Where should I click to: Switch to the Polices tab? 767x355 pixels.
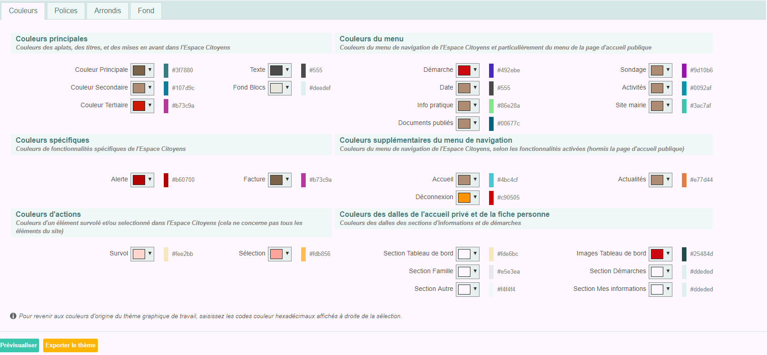[66, 10]
